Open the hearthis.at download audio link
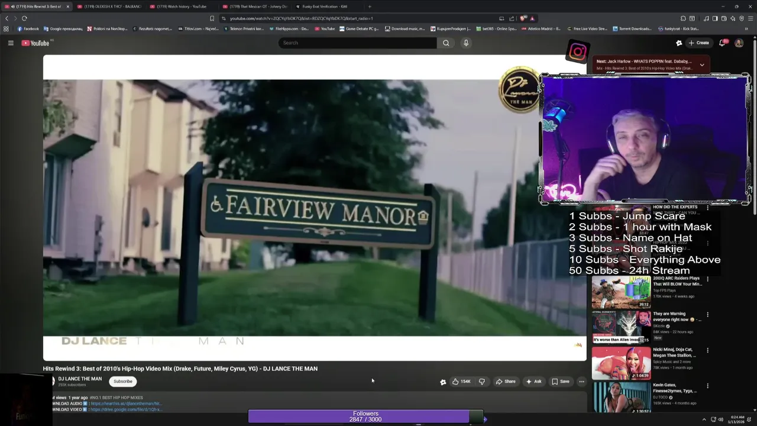 point(126,404)
